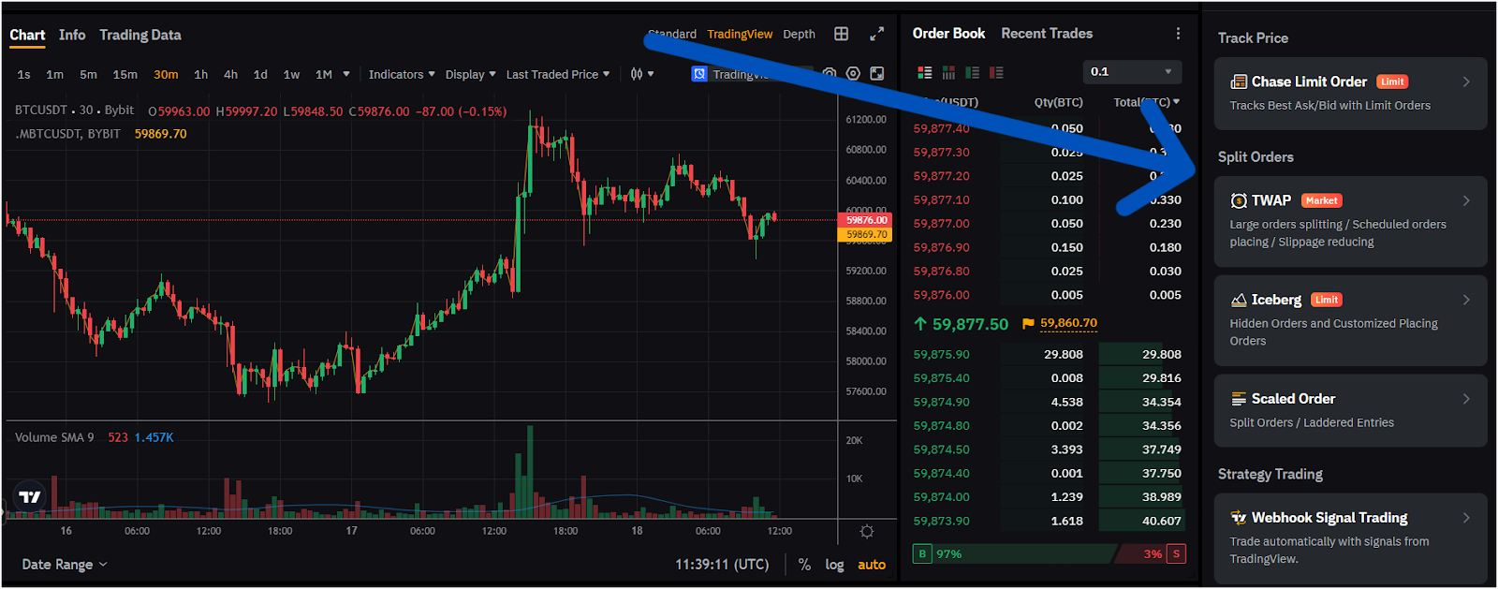Click the chart fullscreen square icon
The height and width of the screenshot is (589, 1498).
pyautogui.click(x=877, y=74)
